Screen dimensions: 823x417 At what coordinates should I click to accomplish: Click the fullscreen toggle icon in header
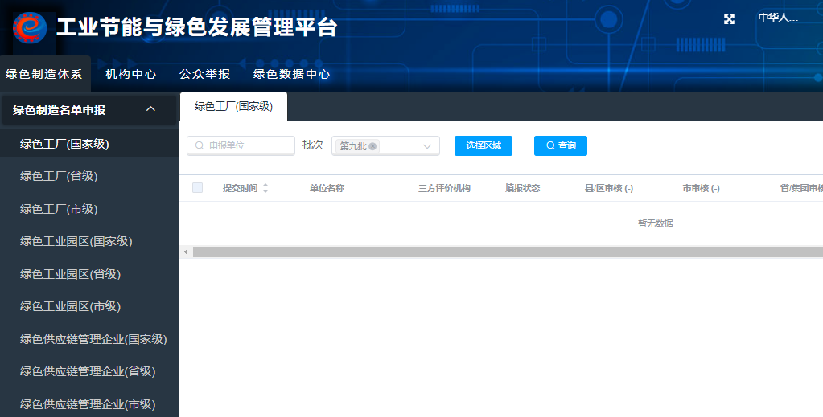(x=729, y=19)
